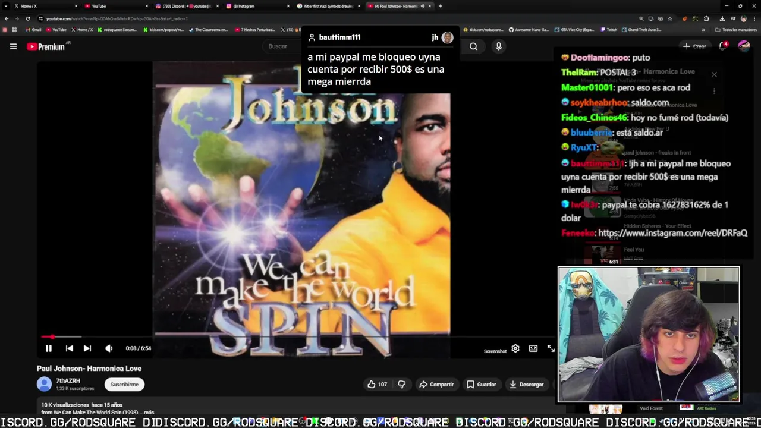Image resolution: width=761 pixels, height=428 pixels.
Task: Click bauttimm111 username in the popup
Action: (x=339, y=37)
